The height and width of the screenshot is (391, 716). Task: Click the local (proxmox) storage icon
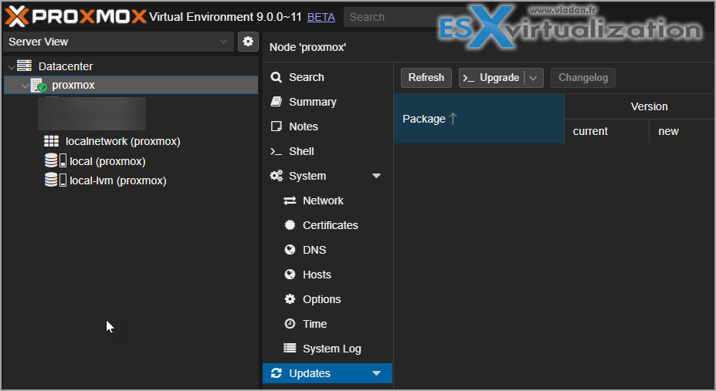[x=56, y=161]
